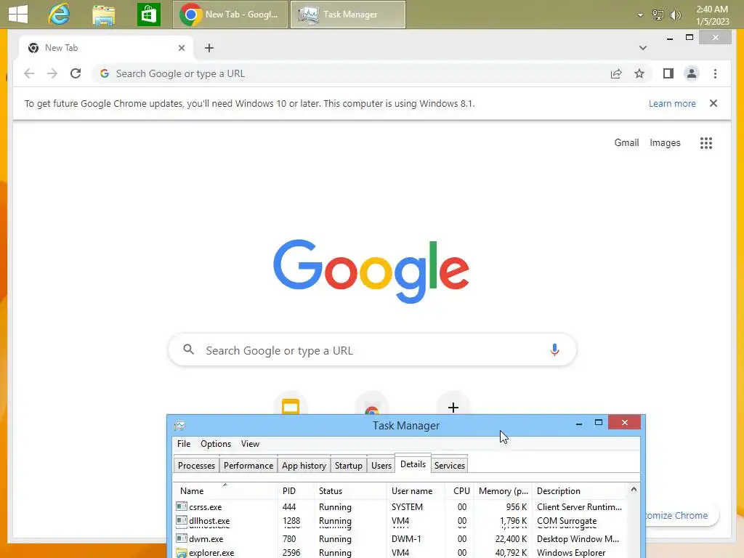Select the explorer.exe process row
The height and width of the screenshot is (558, 744).
[400, 552]
